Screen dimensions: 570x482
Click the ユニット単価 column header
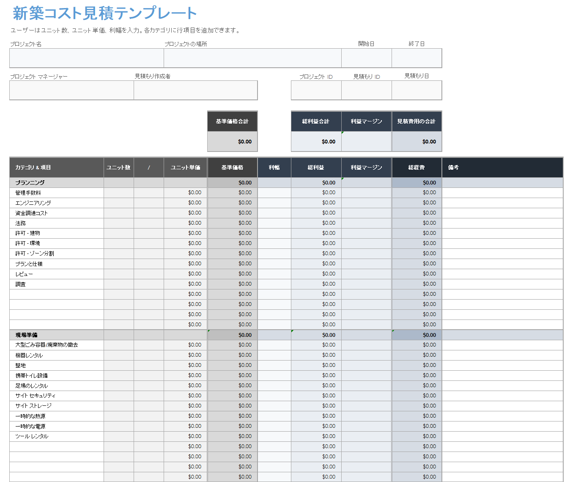[x=186, y=168]
